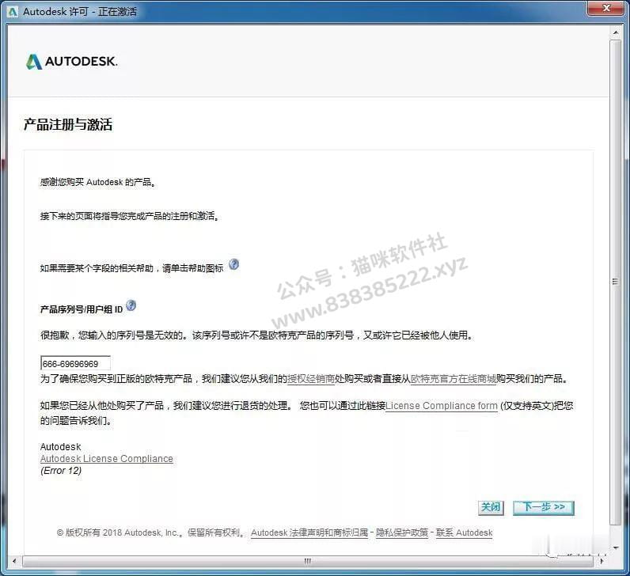Click vertical scrollbar up arrow
The width and height of the screenshot is (630, 576).
point(616,32)
